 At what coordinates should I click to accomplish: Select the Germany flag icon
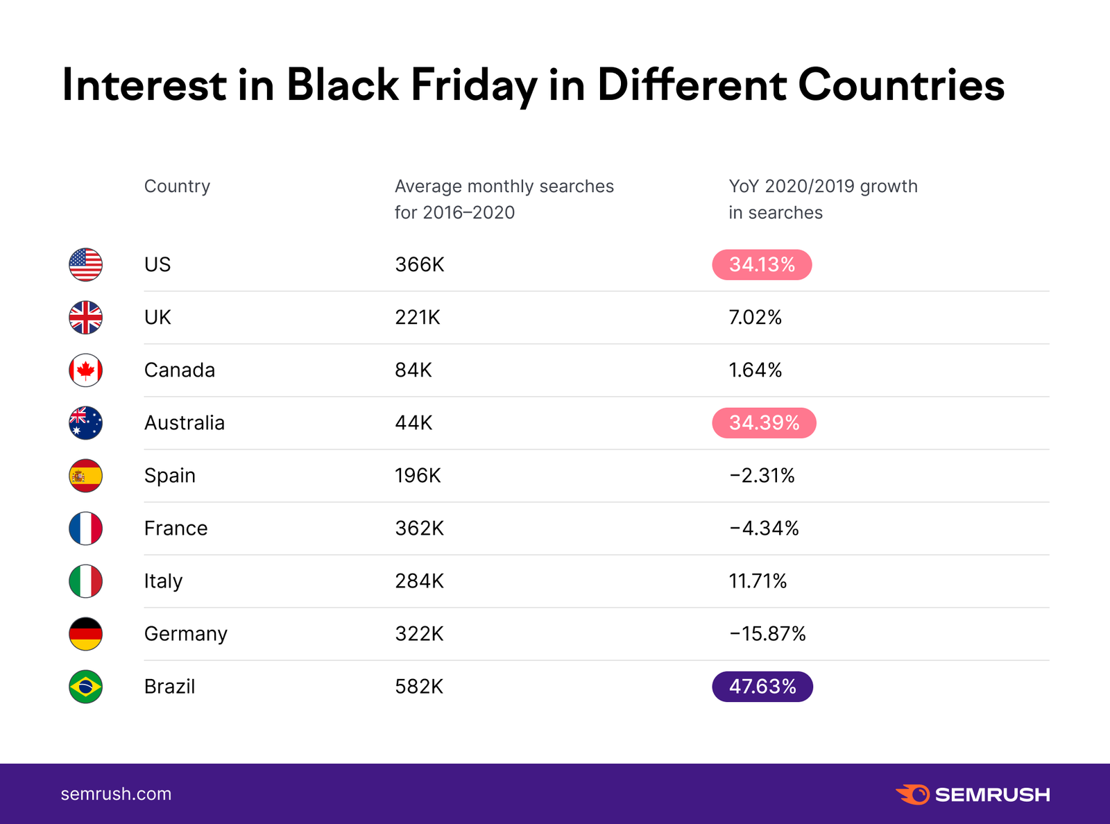[85, 633]
